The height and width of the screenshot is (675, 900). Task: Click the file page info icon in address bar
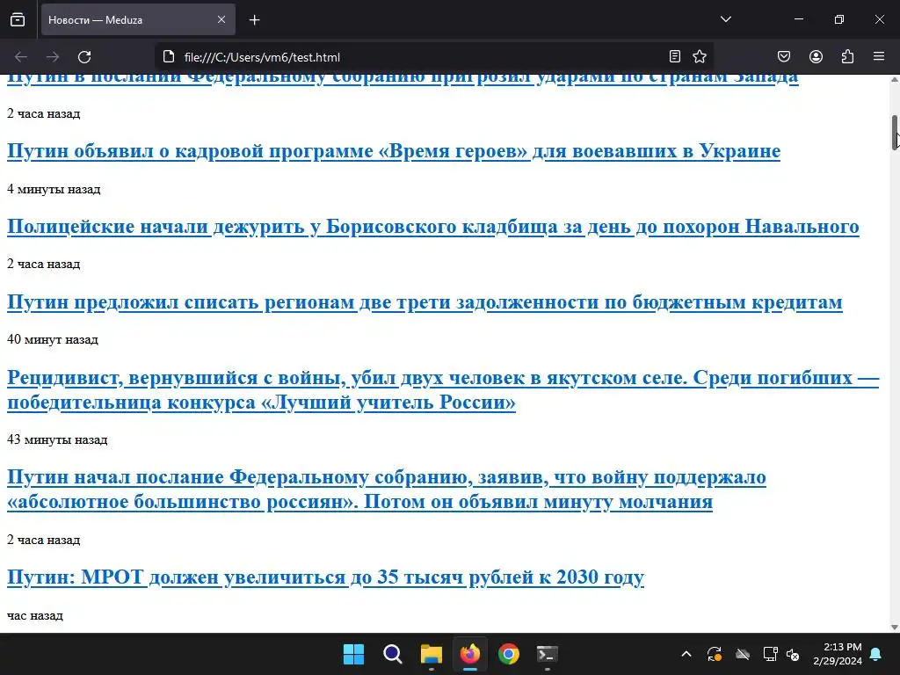pyautogui.click(x=169, y=56)
